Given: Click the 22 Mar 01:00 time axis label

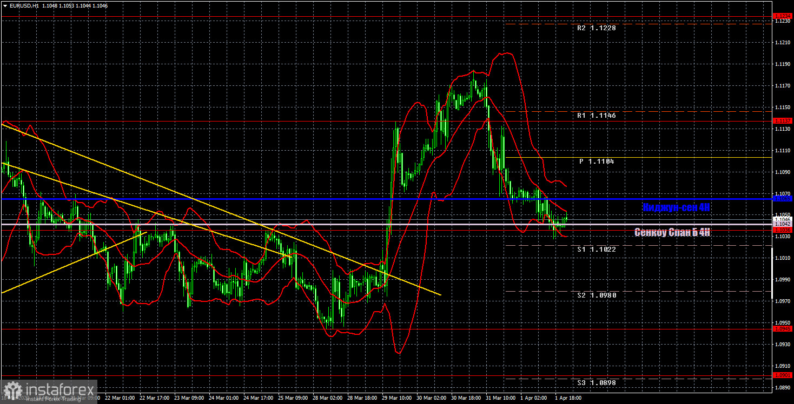Looking at the screenshot, I should coord(120,398).
